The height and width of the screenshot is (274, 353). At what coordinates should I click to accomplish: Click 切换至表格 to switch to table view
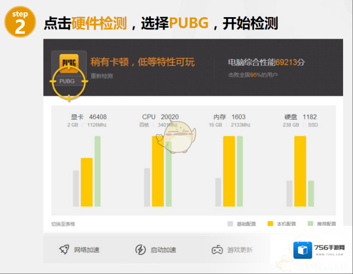click(x=64, y=224)
